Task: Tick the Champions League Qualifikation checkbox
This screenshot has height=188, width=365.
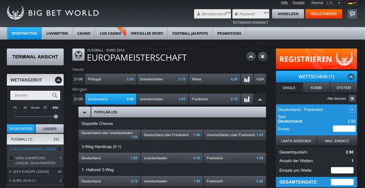Action: pos(11,158)
